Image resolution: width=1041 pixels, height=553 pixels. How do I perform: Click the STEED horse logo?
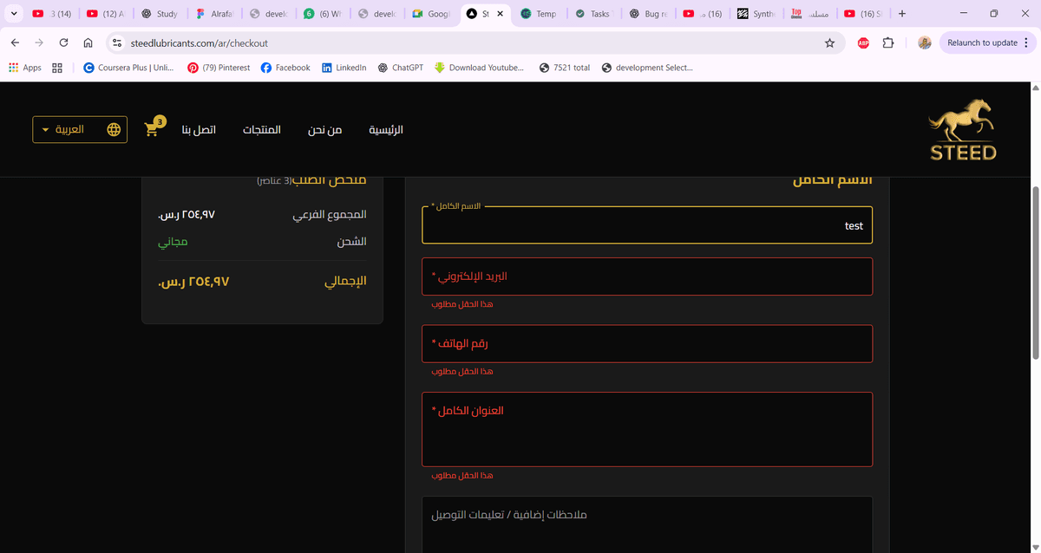pos(963,130)
